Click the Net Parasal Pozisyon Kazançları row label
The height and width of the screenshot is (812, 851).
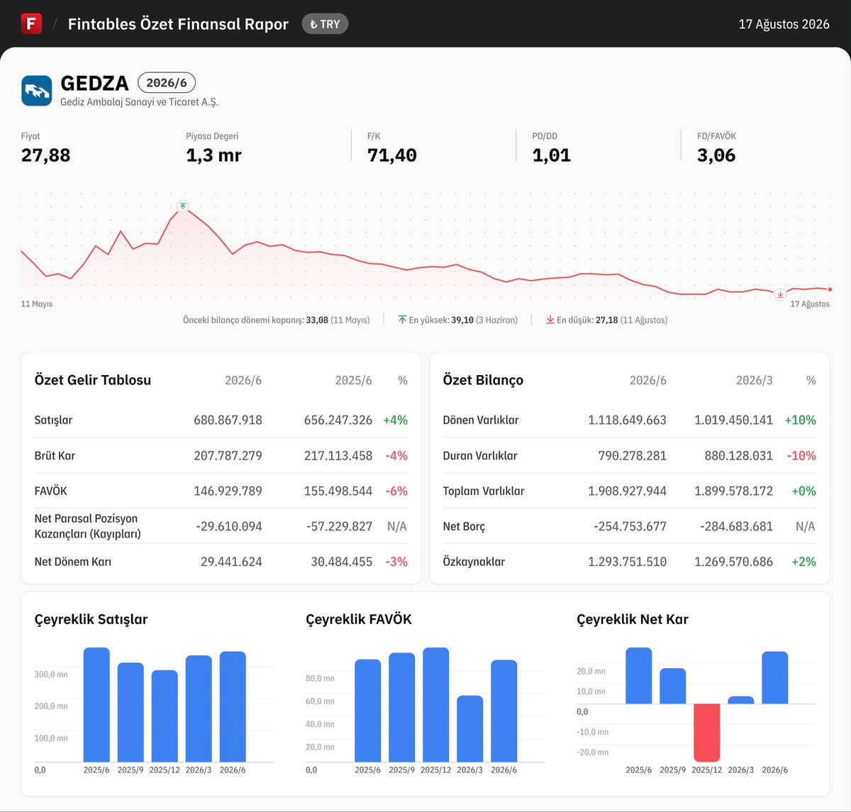88,526
